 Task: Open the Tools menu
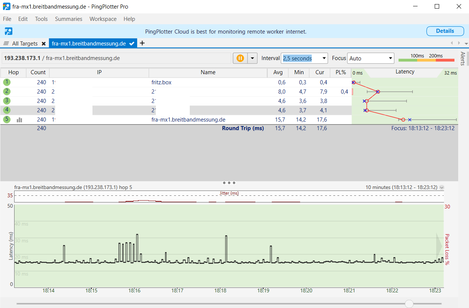click(41, 19)
